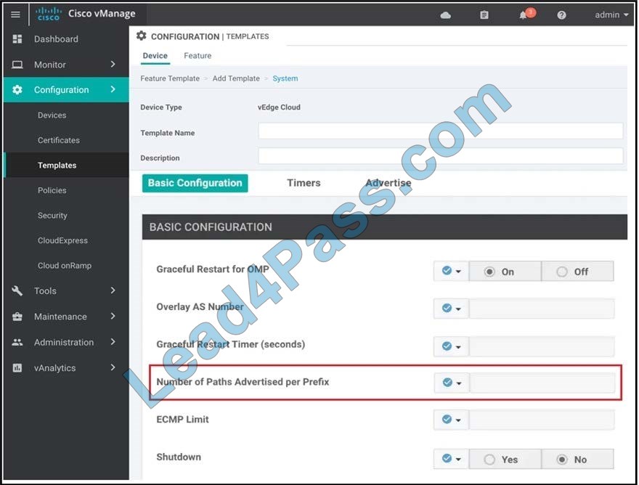Click the vEdge Cloud device type value
This screenshot has width=639, height=485.
point(279,107)
